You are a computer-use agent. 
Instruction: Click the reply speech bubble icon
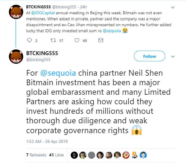[29, 40]
